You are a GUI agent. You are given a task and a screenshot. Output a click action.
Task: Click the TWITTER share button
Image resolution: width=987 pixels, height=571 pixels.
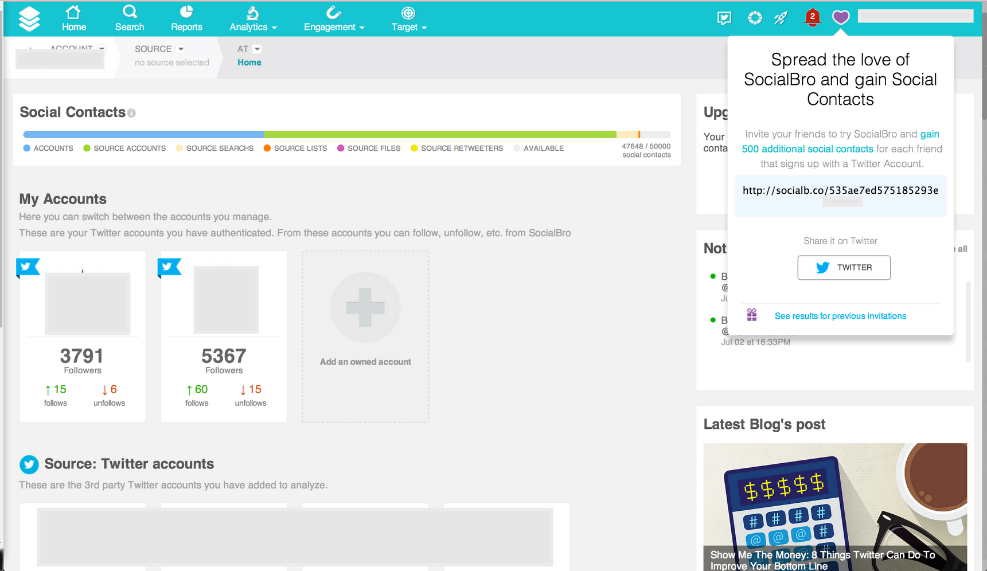pos(844,268)
